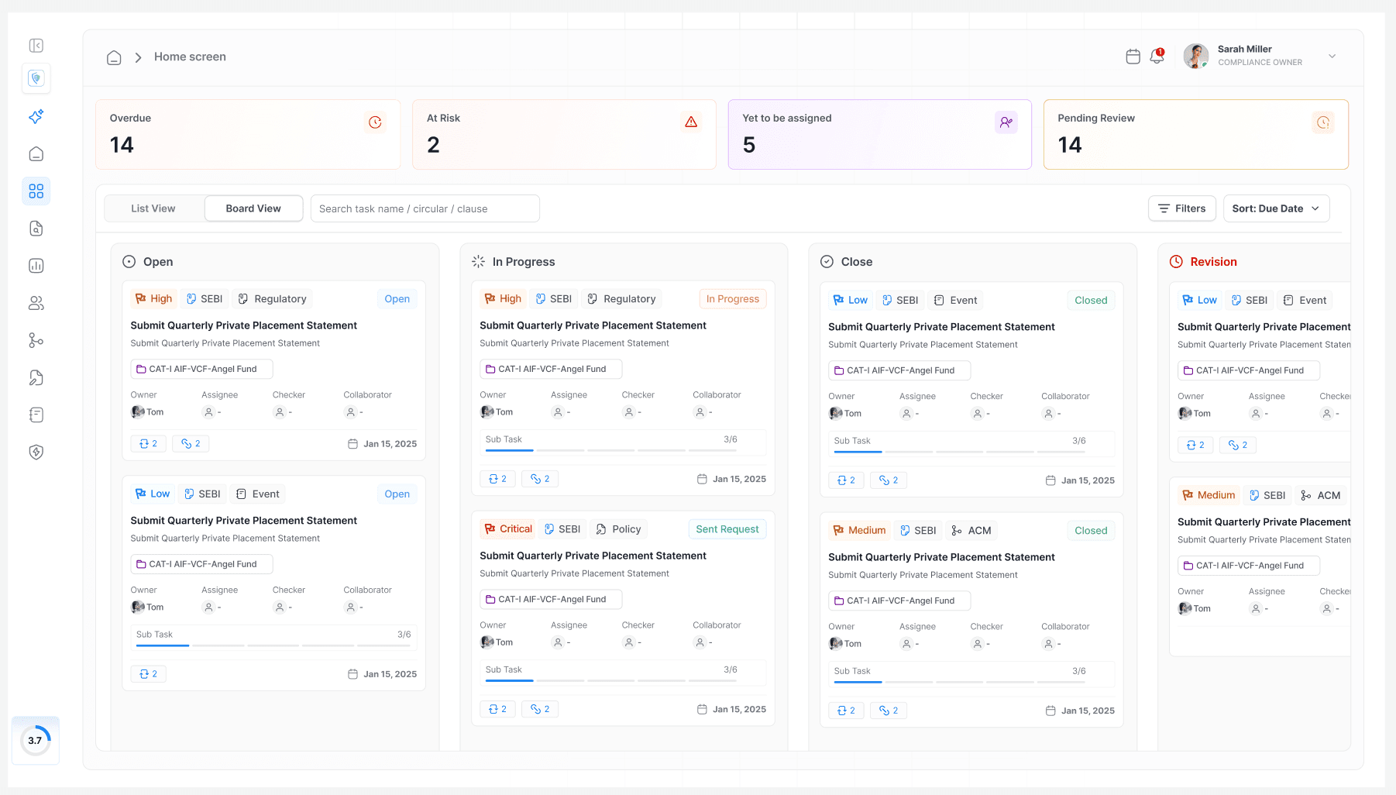The width and height of the screenshot is (1396, 795).
Task: Collapse the left sidebar panel
Action: (36, 46)
